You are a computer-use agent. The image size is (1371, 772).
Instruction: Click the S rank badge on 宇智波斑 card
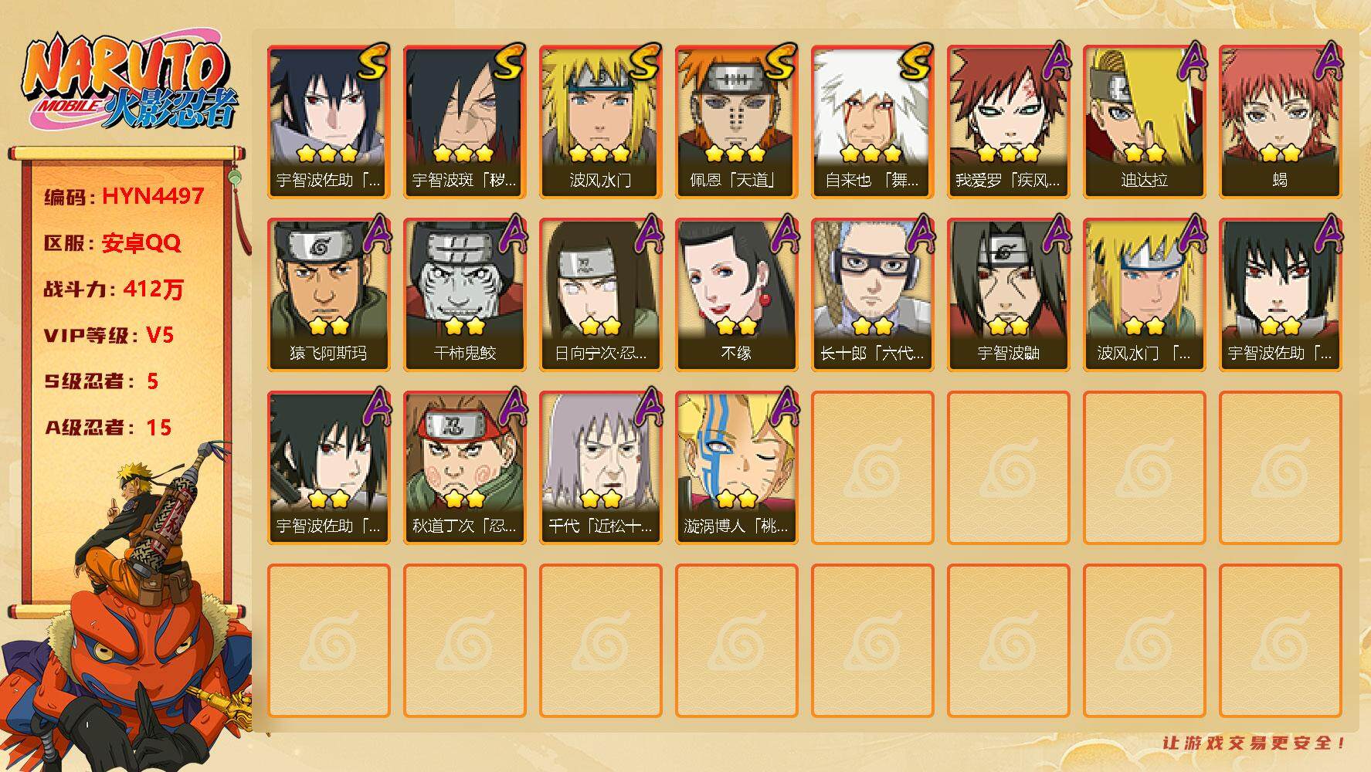507,63
